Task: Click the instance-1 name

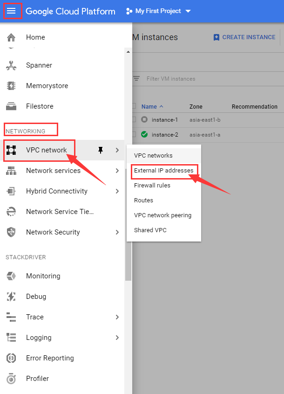Action: (164, 120)
